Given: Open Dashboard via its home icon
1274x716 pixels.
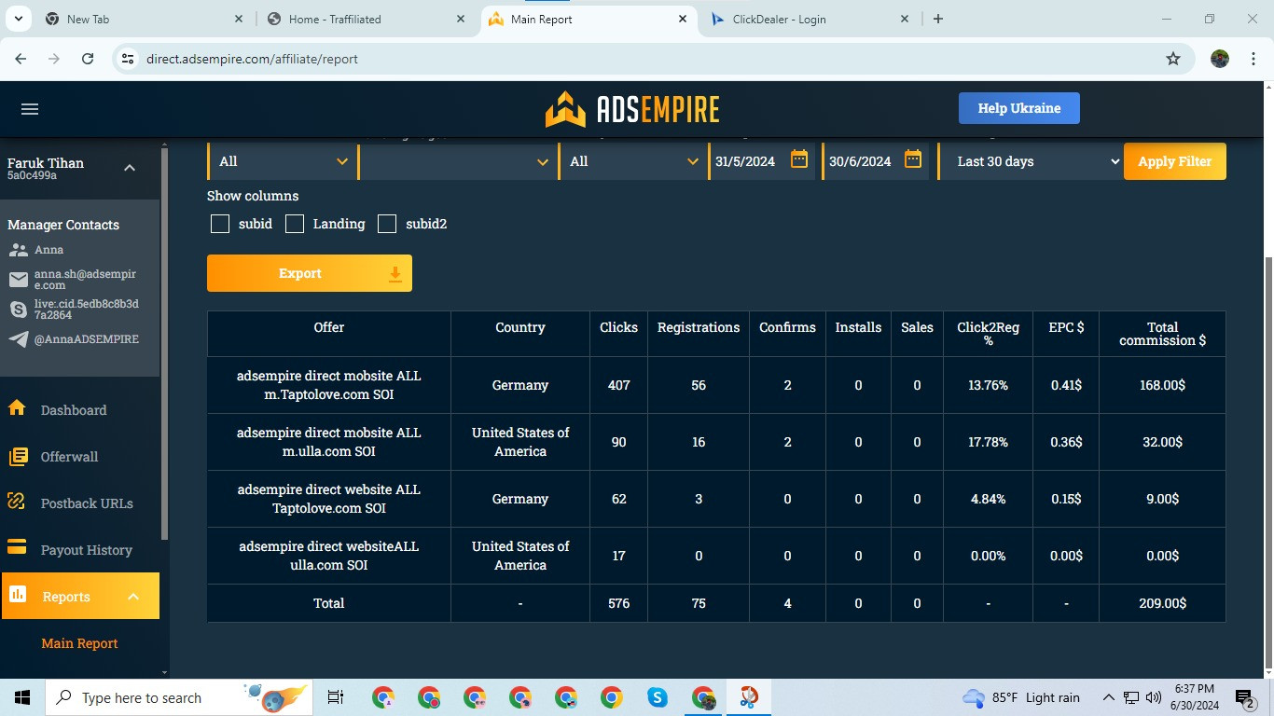Looking at the screenshot, I should (x=17, y=408).
